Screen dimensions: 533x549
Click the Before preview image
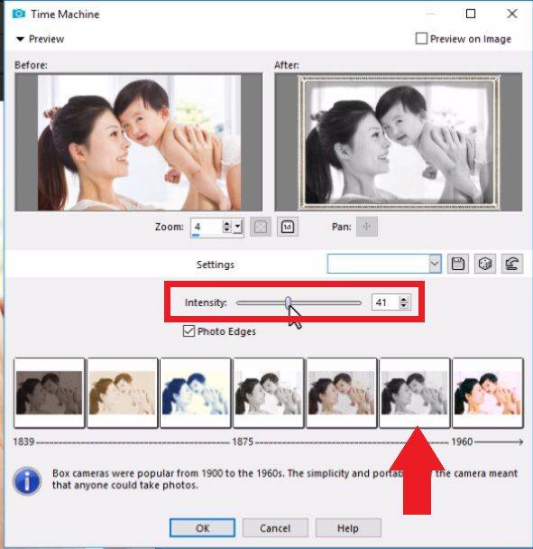(139, 142)
